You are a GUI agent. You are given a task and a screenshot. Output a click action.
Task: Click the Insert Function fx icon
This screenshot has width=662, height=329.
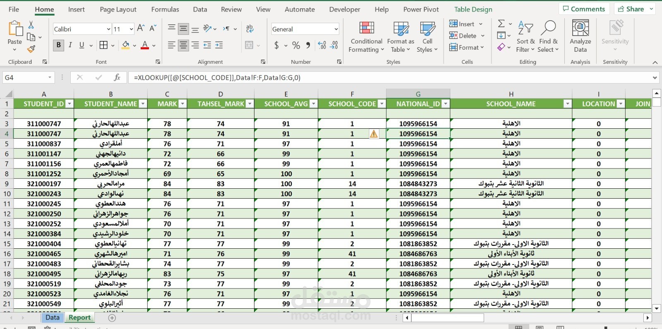(117, 77)
